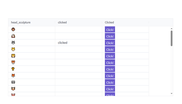Select the orange fox face emoji
The image size is (182, 104).
point(13,76)
